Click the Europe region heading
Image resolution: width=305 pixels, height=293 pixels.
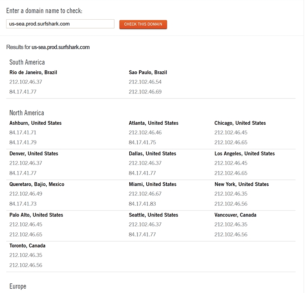(x=18, y=286)
